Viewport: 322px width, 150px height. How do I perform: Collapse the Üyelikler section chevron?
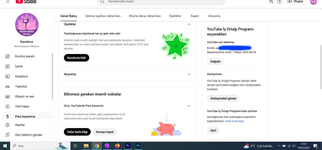(189, 24)
